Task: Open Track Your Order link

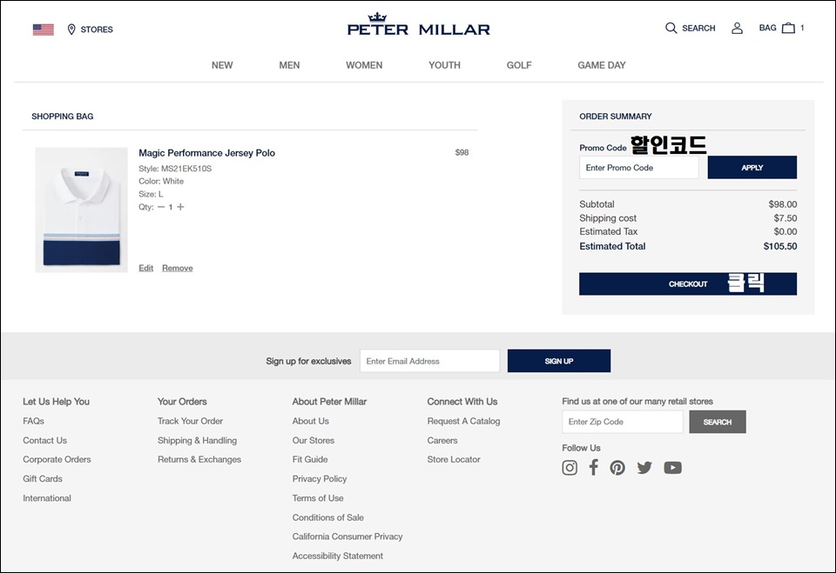Action: coord(191,421)
